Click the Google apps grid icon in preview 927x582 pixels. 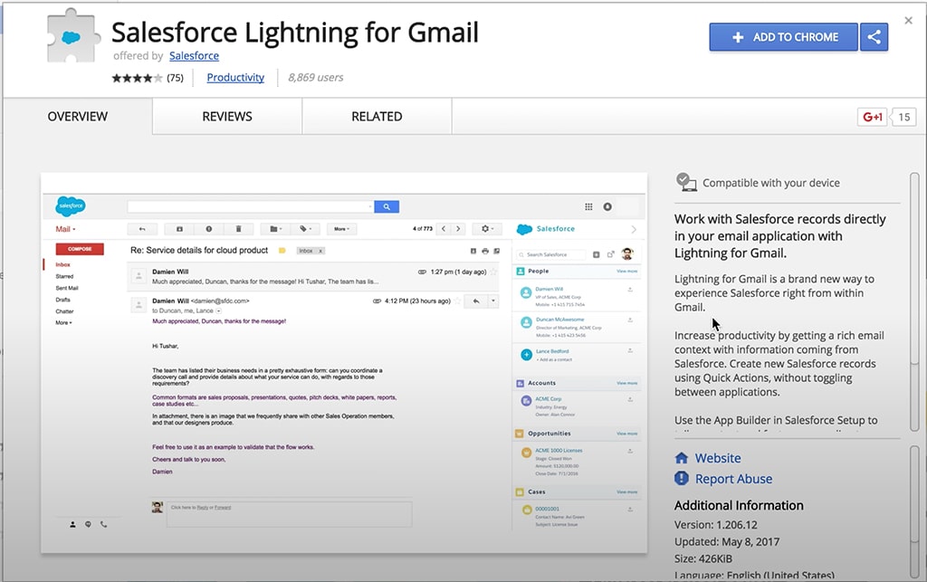(588, 206)
